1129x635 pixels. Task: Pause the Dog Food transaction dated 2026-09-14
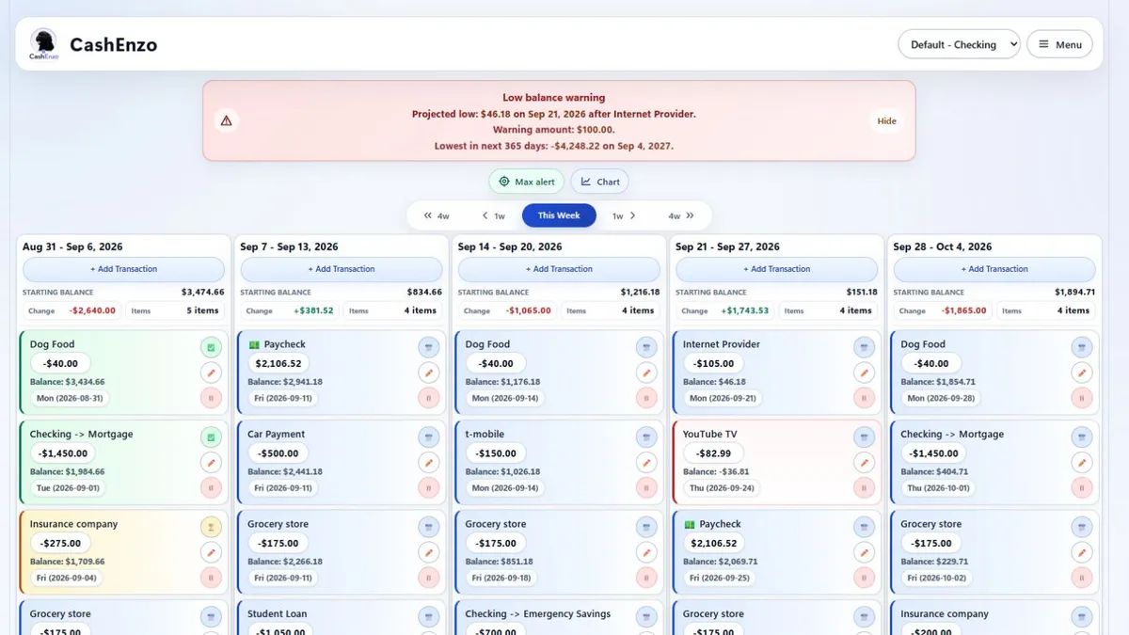pyautogui.click(x=646, y=398)
